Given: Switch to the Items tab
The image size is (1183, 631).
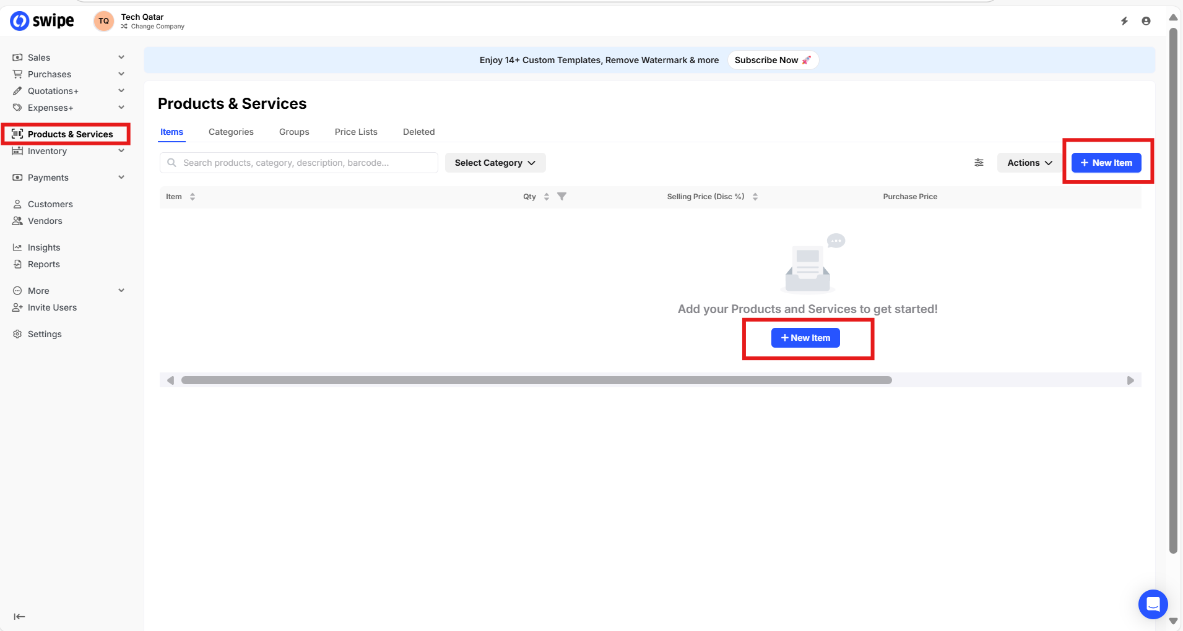Looking at the screenshot, I should point(171,132).
